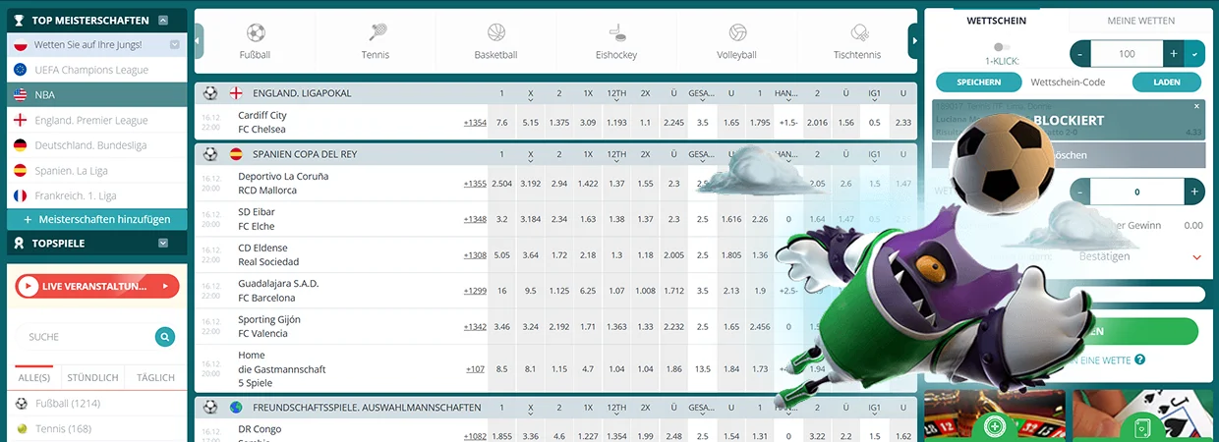
Task: Toggle the 1-Klick betting switch
Action: pyautogui.click(x=1001, y=46)
